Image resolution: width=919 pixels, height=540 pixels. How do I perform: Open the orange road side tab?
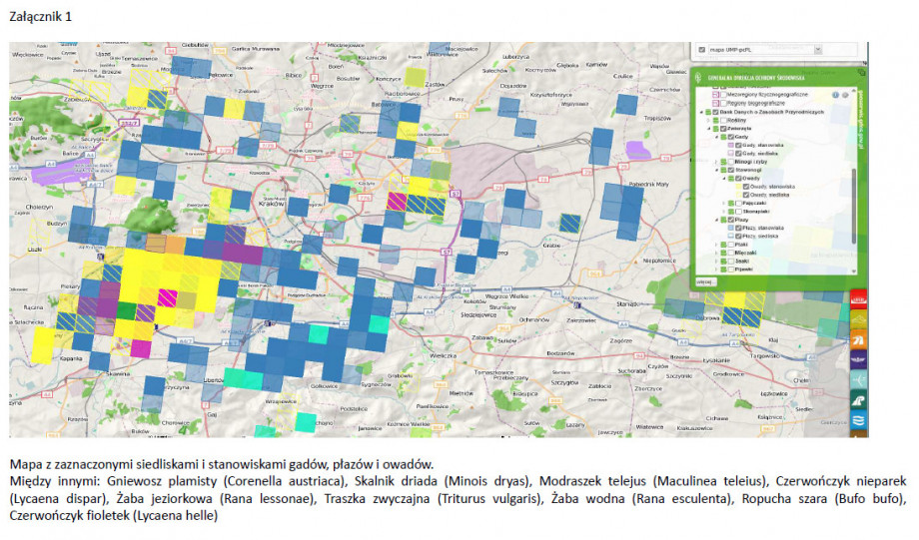click(857, 339)
